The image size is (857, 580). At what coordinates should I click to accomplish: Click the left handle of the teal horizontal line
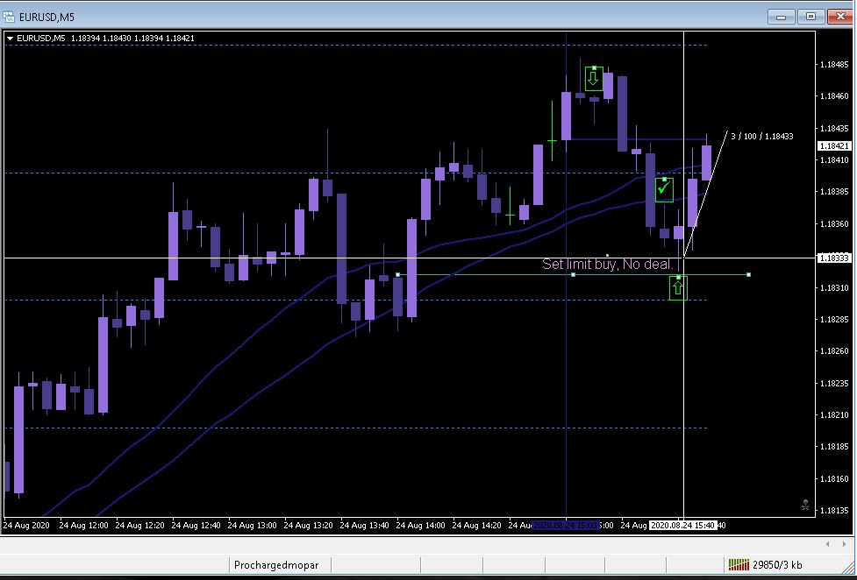[398, 275]
